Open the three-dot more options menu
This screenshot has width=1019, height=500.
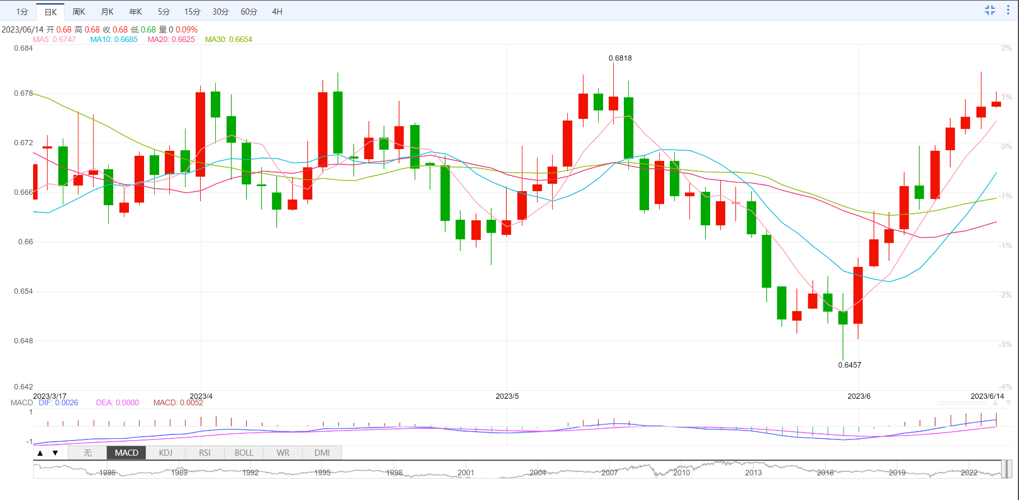pos(1008,10)
